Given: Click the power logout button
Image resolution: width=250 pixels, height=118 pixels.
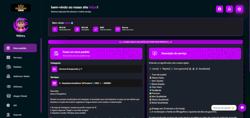Looking at the screenshot, I should click(239, 9).
